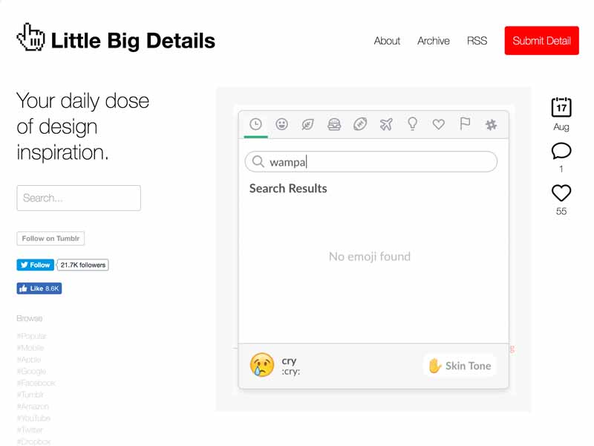Open the Skin Tone selector
This screenshot has width=594, height=446.
click(459, 365)
